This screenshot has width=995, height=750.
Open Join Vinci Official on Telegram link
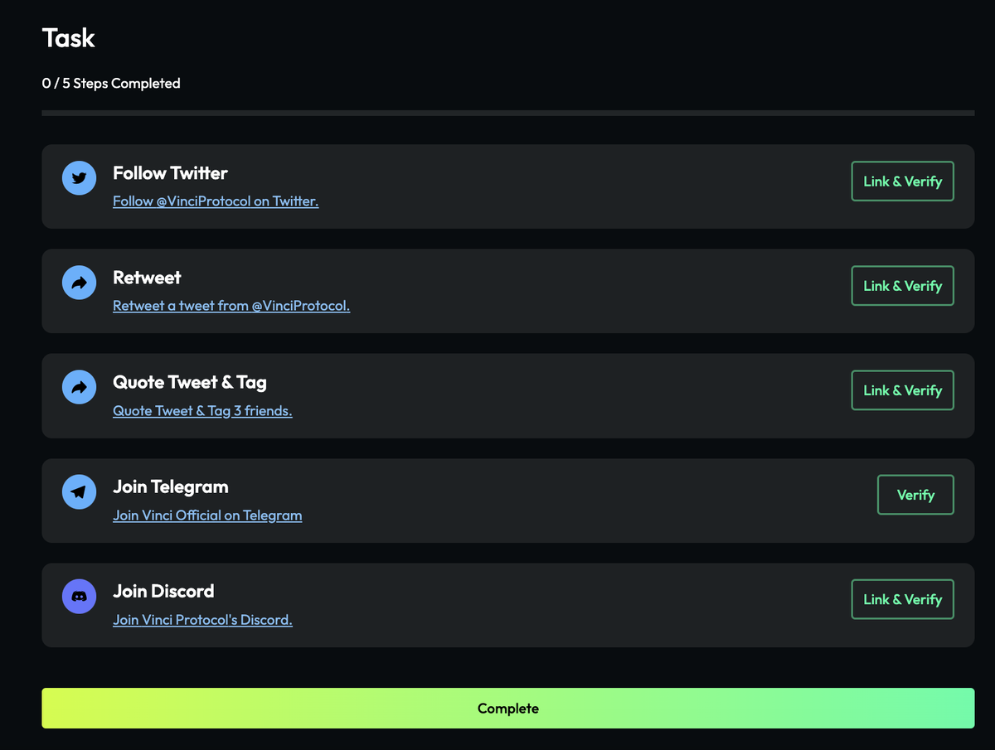tap(207, 515)
